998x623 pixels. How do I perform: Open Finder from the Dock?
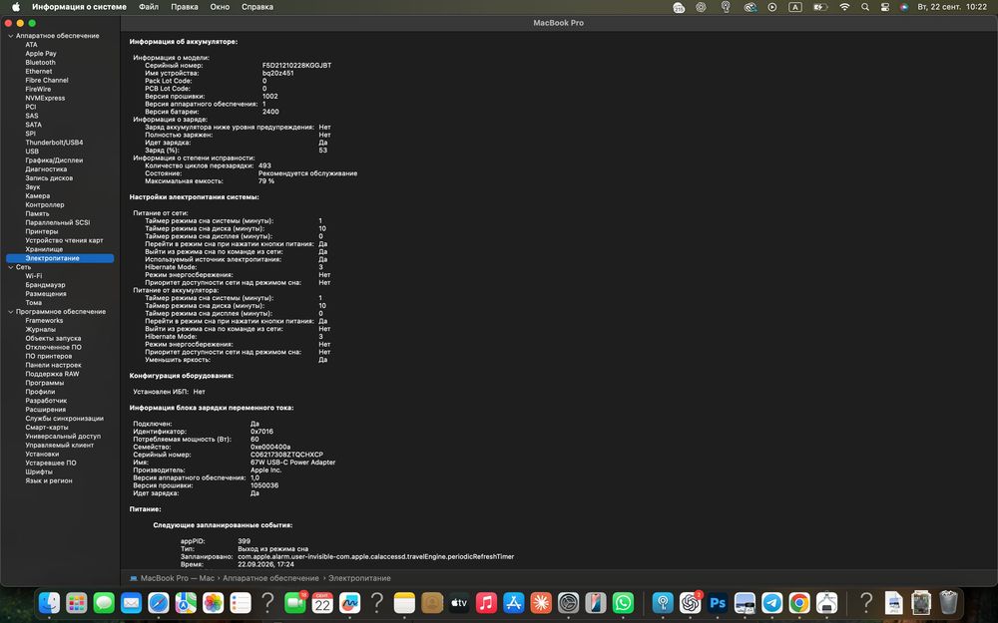[x=49, y=603]
